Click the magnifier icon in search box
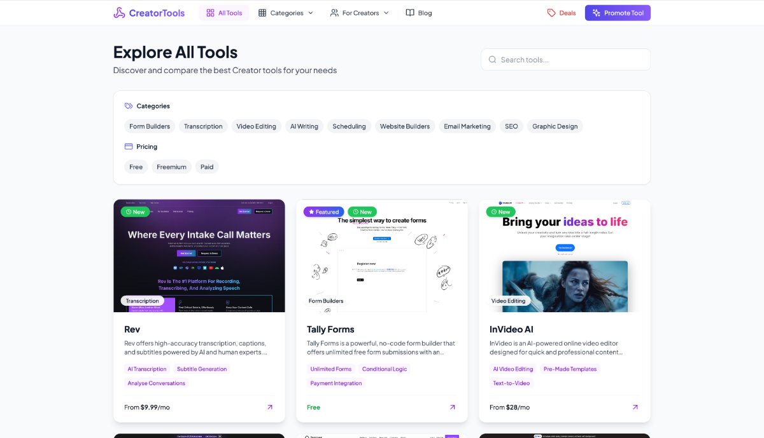The width and height of the screenshot is (764, 438). coord(493,60)
